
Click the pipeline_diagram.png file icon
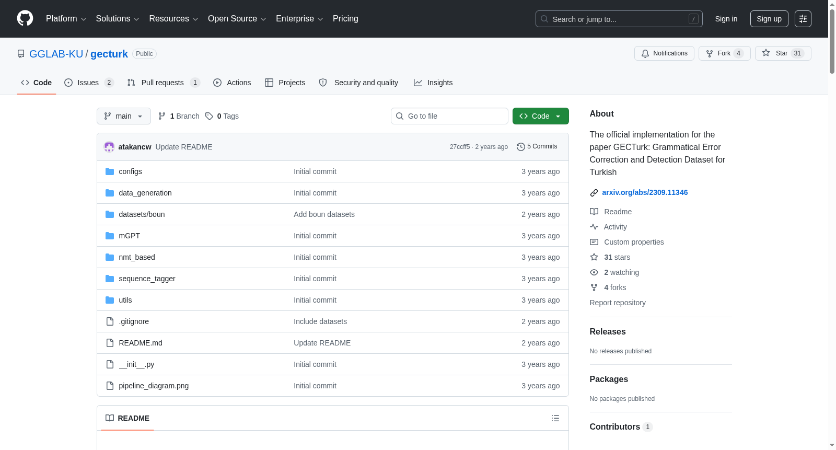pos(110,386)
